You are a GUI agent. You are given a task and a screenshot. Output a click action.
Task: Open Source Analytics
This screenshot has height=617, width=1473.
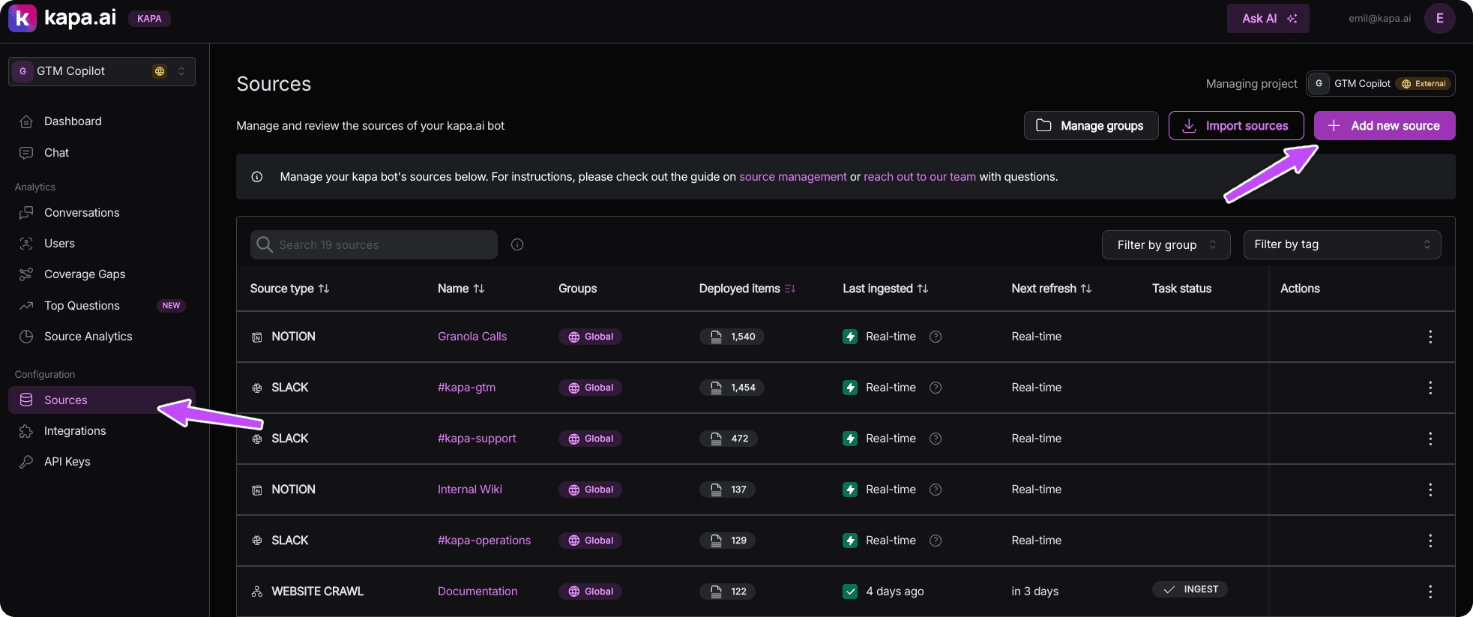coord(88,337)
